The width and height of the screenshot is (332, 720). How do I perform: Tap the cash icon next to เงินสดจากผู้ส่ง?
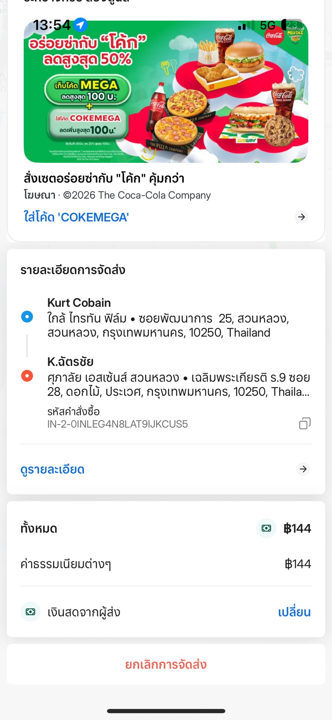(x=31, y=612)
